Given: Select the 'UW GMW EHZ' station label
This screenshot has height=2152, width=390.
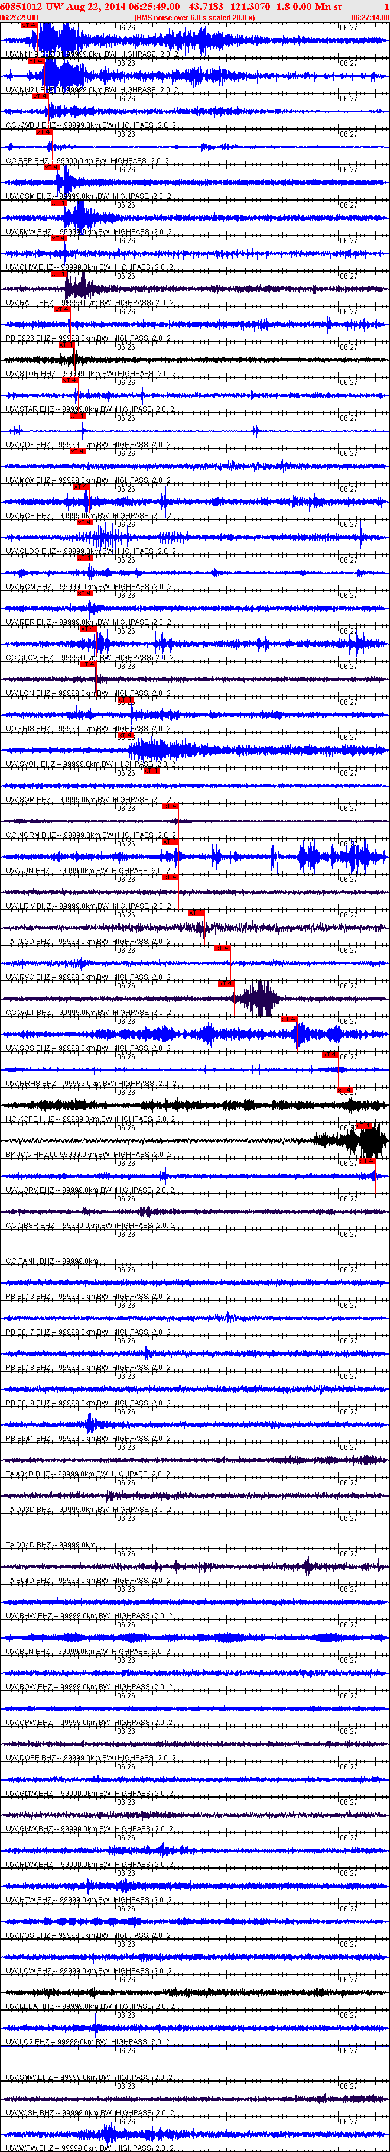Looking at the screenshot, I should pos(29,1795).
